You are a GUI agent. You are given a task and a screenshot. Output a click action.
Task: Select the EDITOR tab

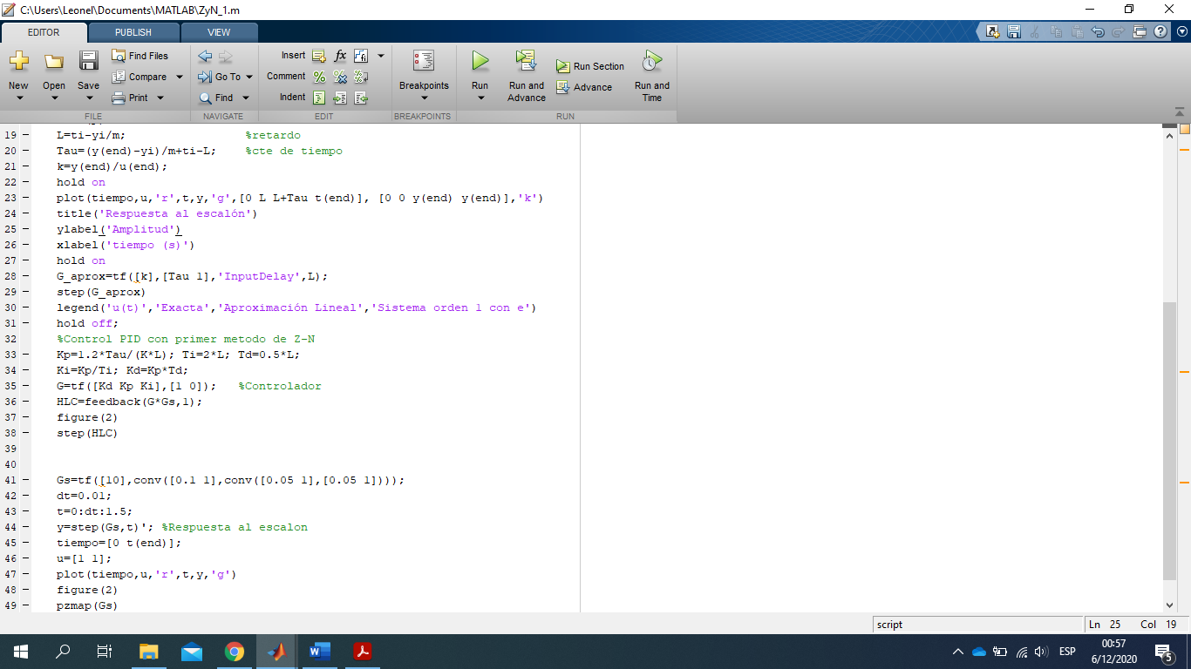coord(44,32)
